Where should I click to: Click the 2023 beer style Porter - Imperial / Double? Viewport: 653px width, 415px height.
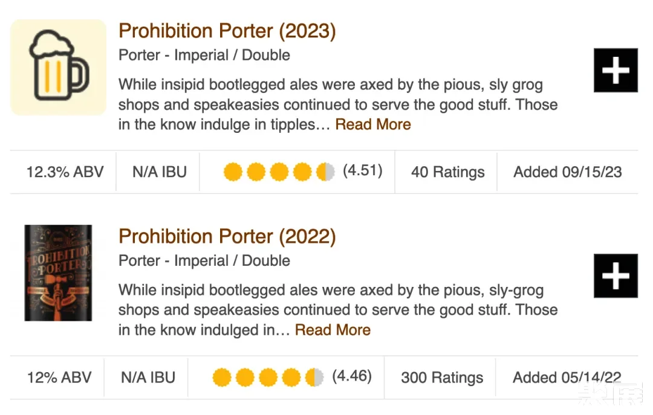(x=204, y=55)
